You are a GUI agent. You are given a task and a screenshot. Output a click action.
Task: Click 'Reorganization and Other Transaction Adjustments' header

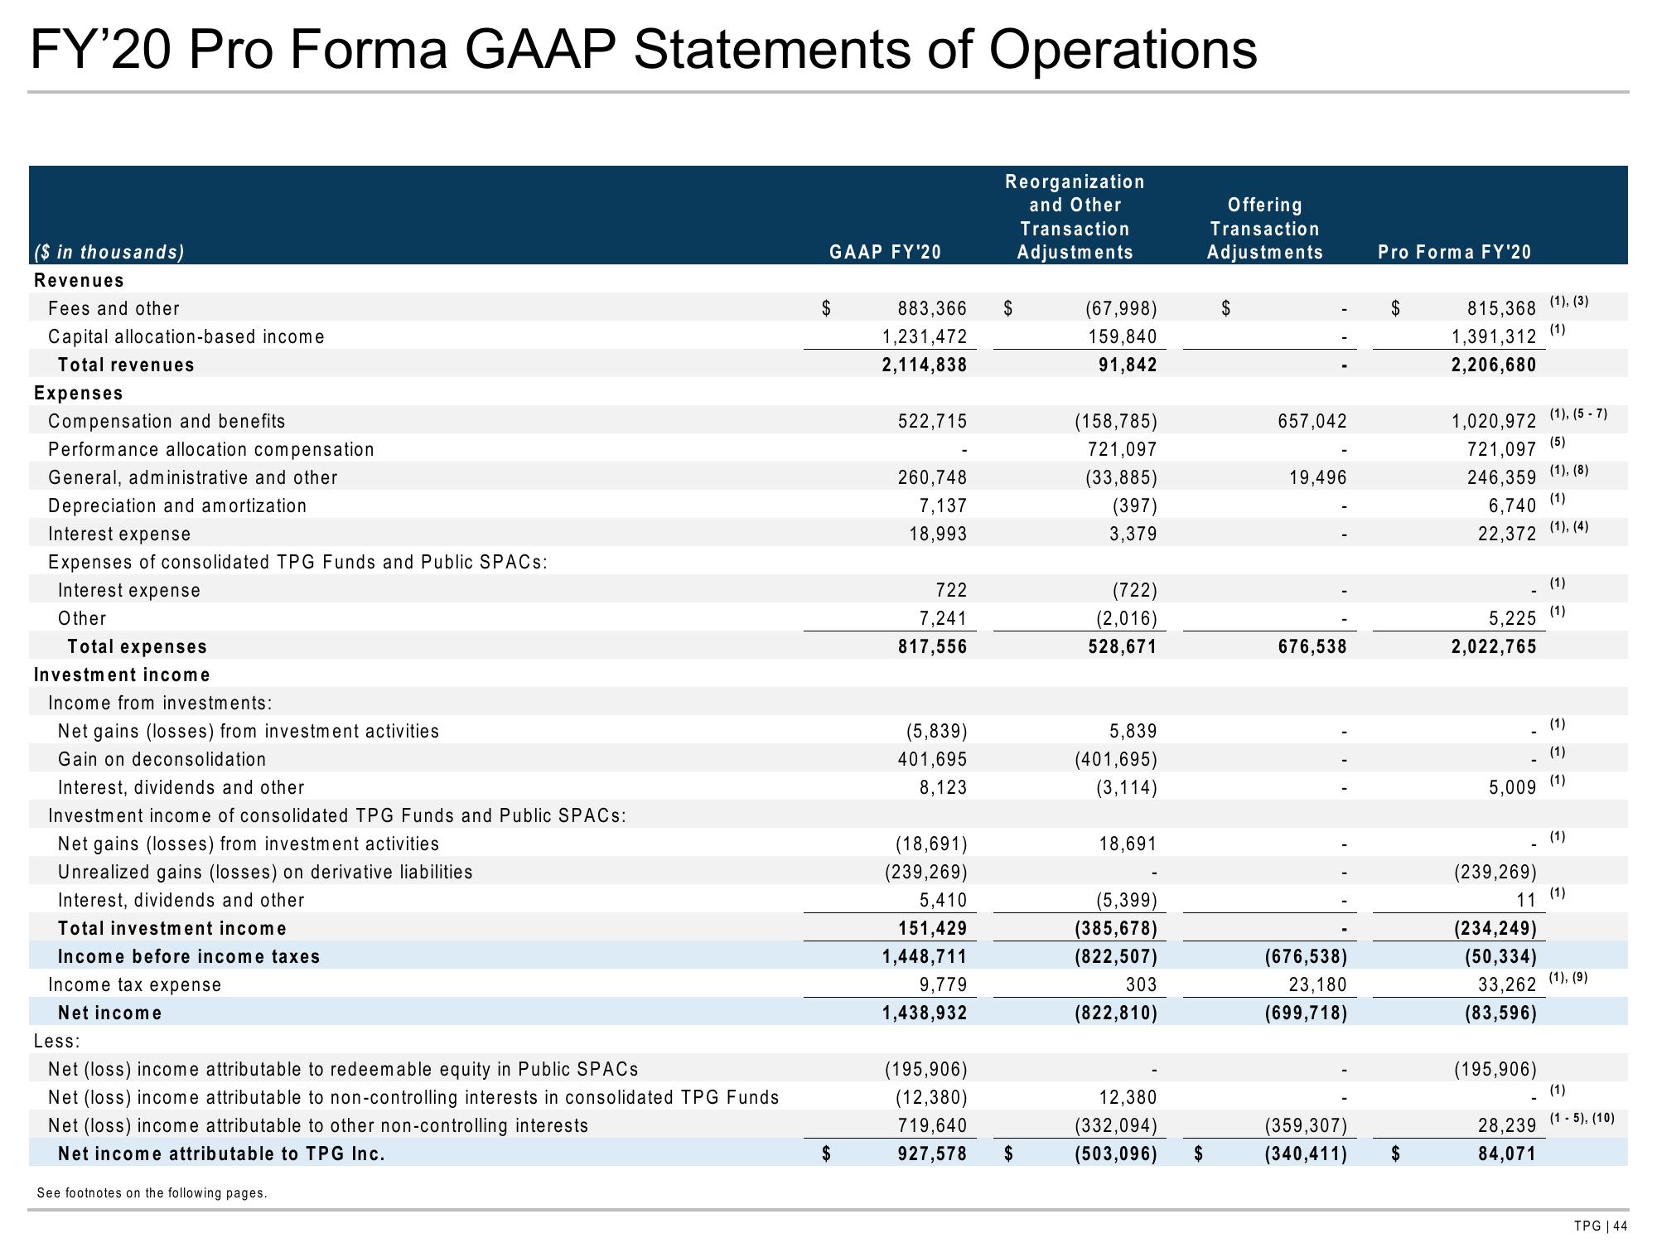pos(1075,216)
